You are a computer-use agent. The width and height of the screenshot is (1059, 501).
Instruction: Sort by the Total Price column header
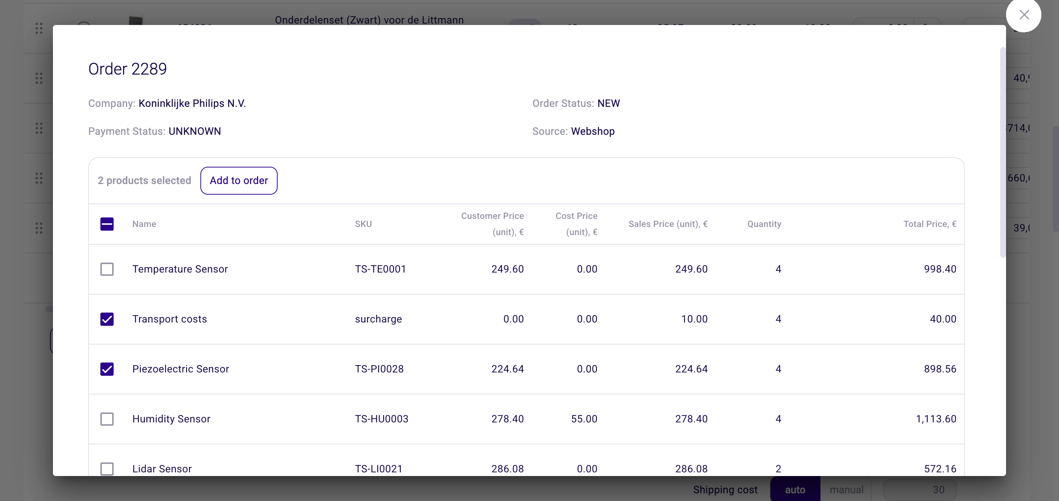click(x=930, y=224)
